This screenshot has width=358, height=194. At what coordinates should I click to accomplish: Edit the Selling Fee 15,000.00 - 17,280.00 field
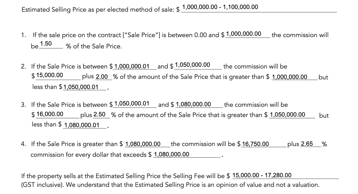[x=285, y=175]
